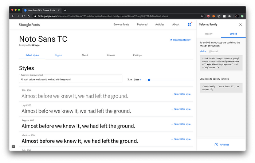
Task: Click the link href embed code block
Action: coord(221,63)
